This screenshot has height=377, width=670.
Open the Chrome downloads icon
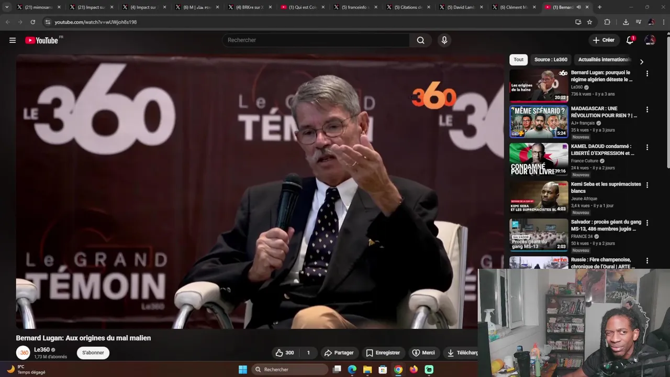coord(626,22)
